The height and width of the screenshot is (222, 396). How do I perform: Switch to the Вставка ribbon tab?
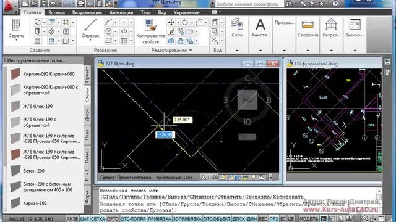pos(56,12)
